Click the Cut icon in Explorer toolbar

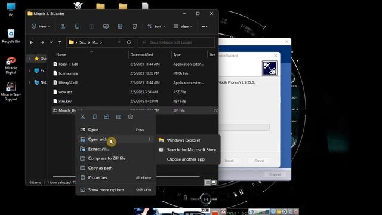(63, 26)
